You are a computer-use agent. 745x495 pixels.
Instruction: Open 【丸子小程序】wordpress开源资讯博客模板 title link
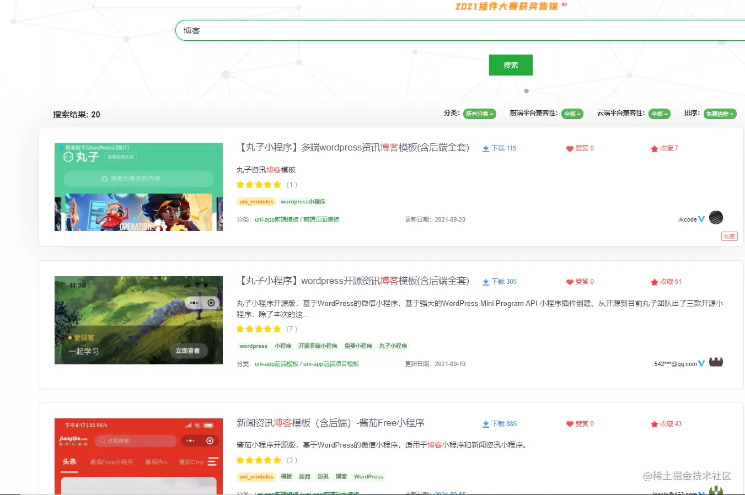pyautogui.click(x=353, y=281)
